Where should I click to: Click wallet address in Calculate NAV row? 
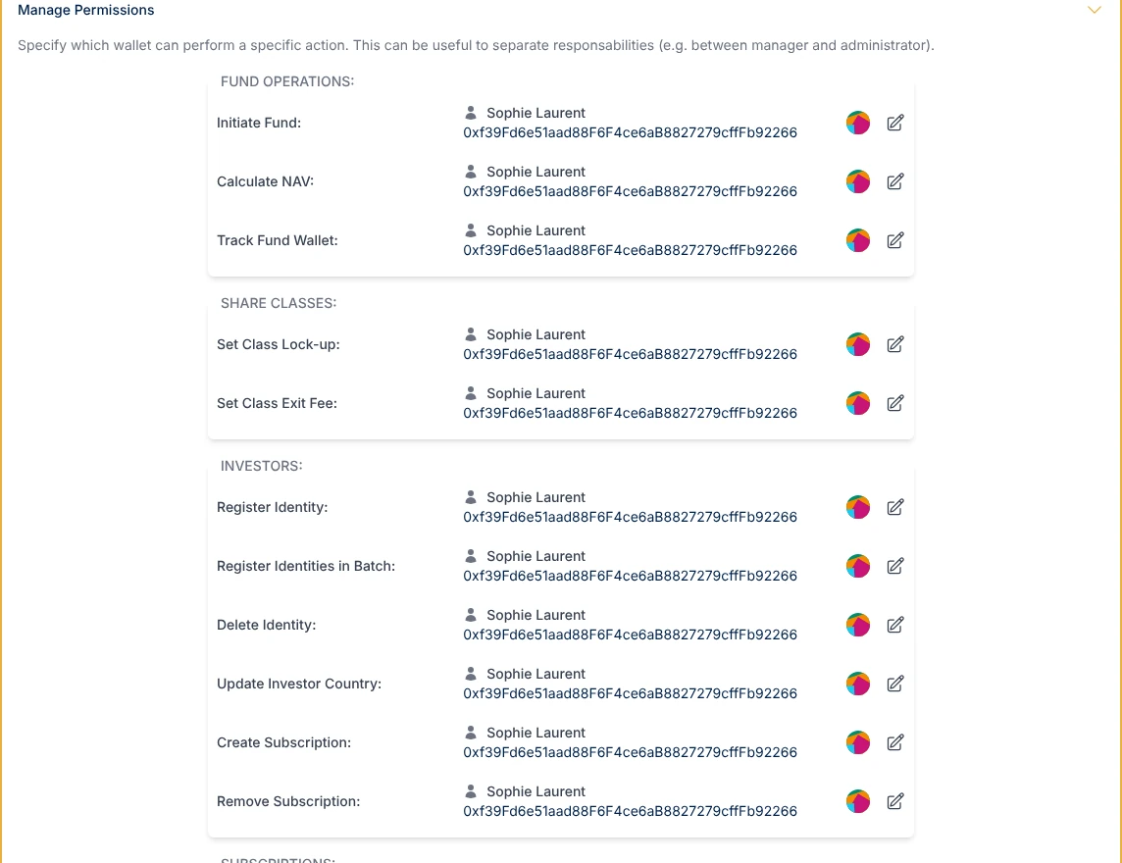point(630,191)
